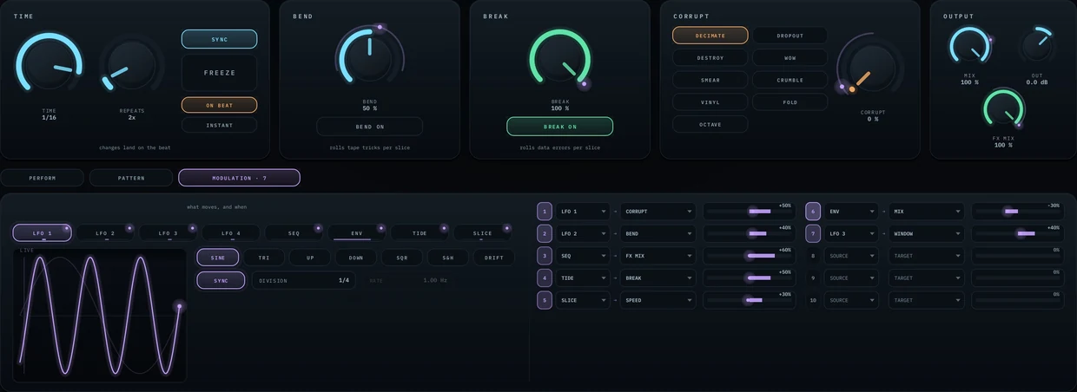This screenshot has height=392, width=1077.
Task: Select the SLICE modulator tab
Action: (482, 233)
